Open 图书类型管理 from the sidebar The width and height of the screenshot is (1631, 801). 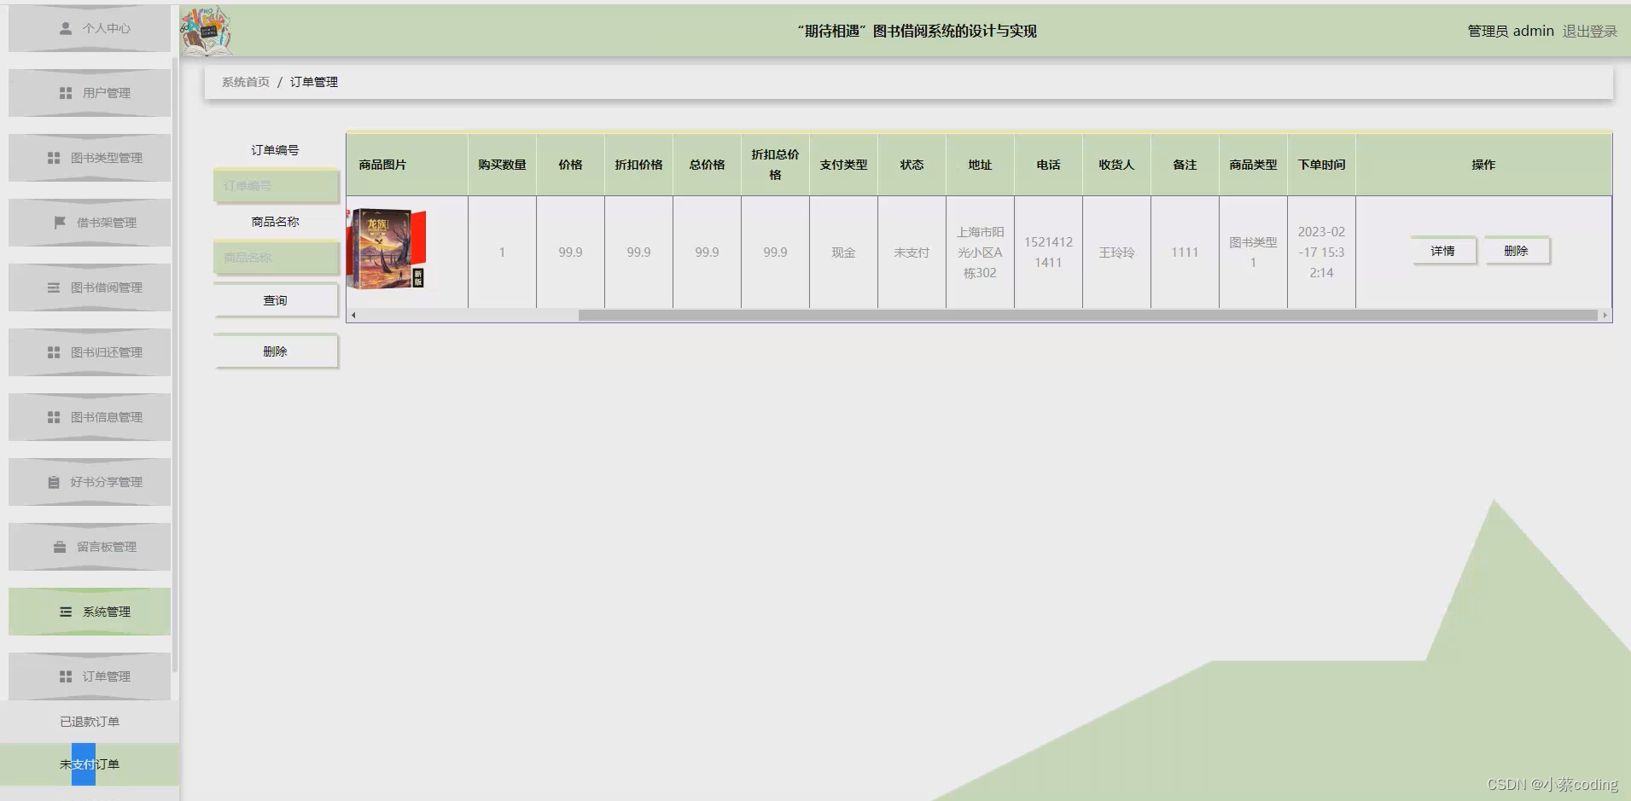[x=89, y=158]
